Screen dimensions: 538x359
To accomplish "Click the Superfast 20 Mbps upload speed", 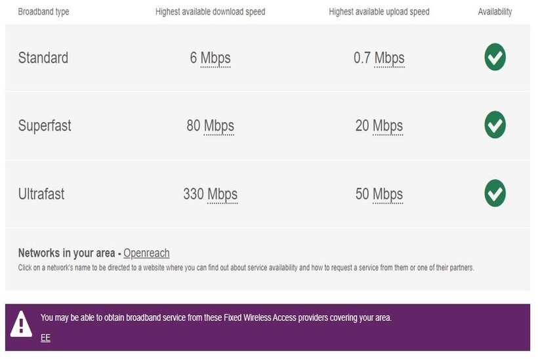I will (x=379, y=125).
